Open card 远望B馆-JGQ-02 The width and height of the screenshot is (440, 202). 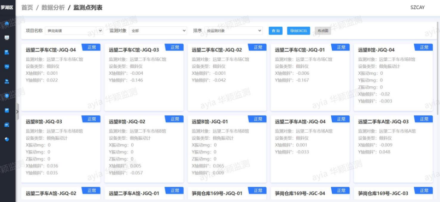click(x=144, y=149)
